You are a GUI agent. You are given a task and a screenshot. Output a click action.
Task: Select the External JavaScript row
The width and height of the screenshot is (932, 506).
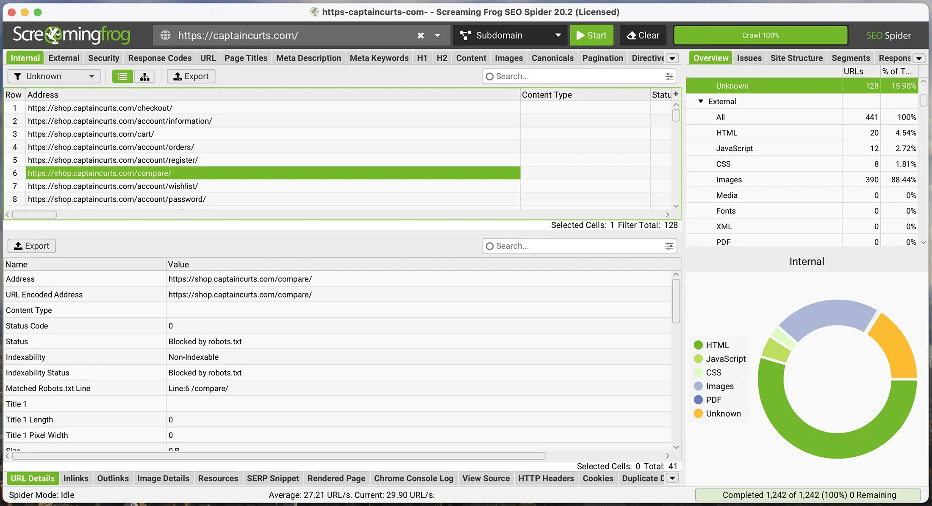click(802, 148)
